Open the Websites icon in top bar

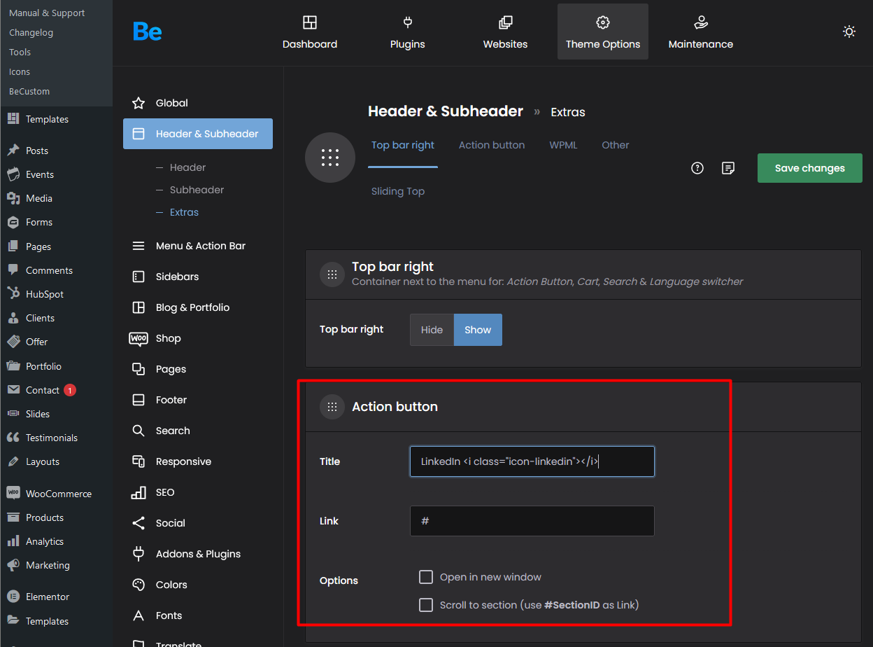505,23
